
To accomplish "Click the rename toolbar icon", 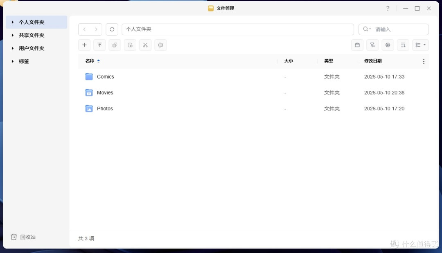I will 160,45.
